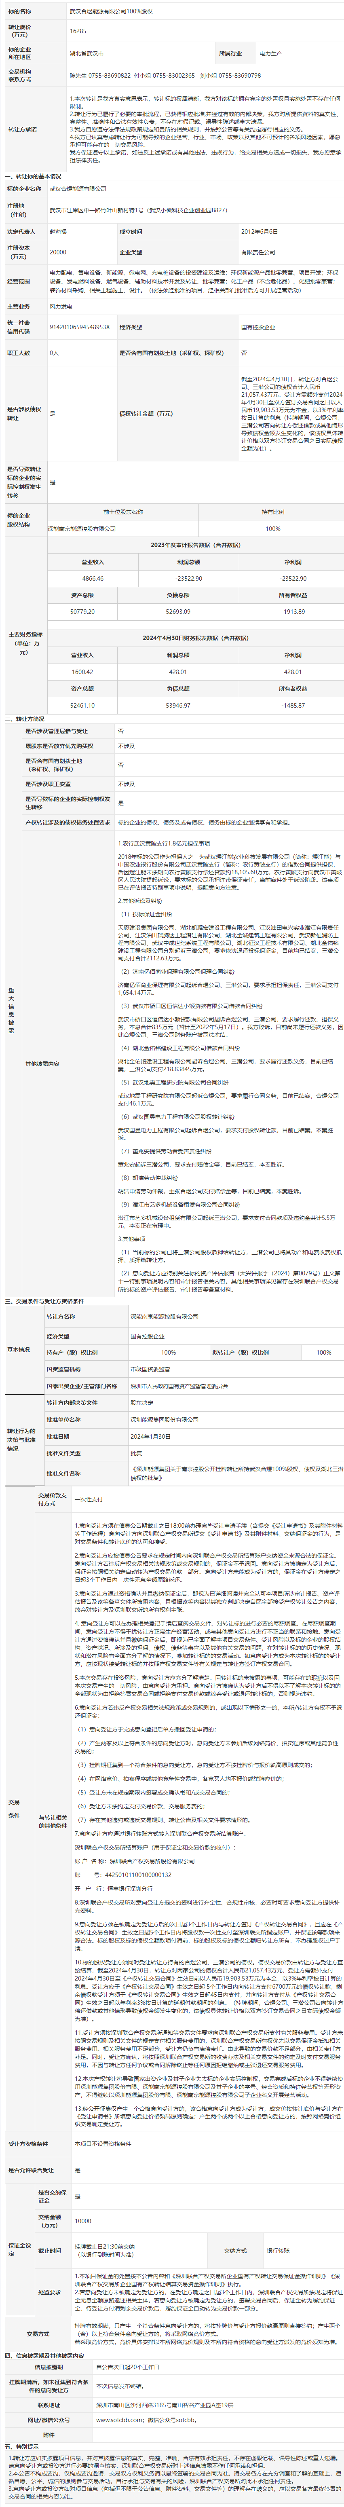Click the enterprise type 有限责任公司
Image resolution: width=344 pixels, height=2507 pixels.
(257, 252)
